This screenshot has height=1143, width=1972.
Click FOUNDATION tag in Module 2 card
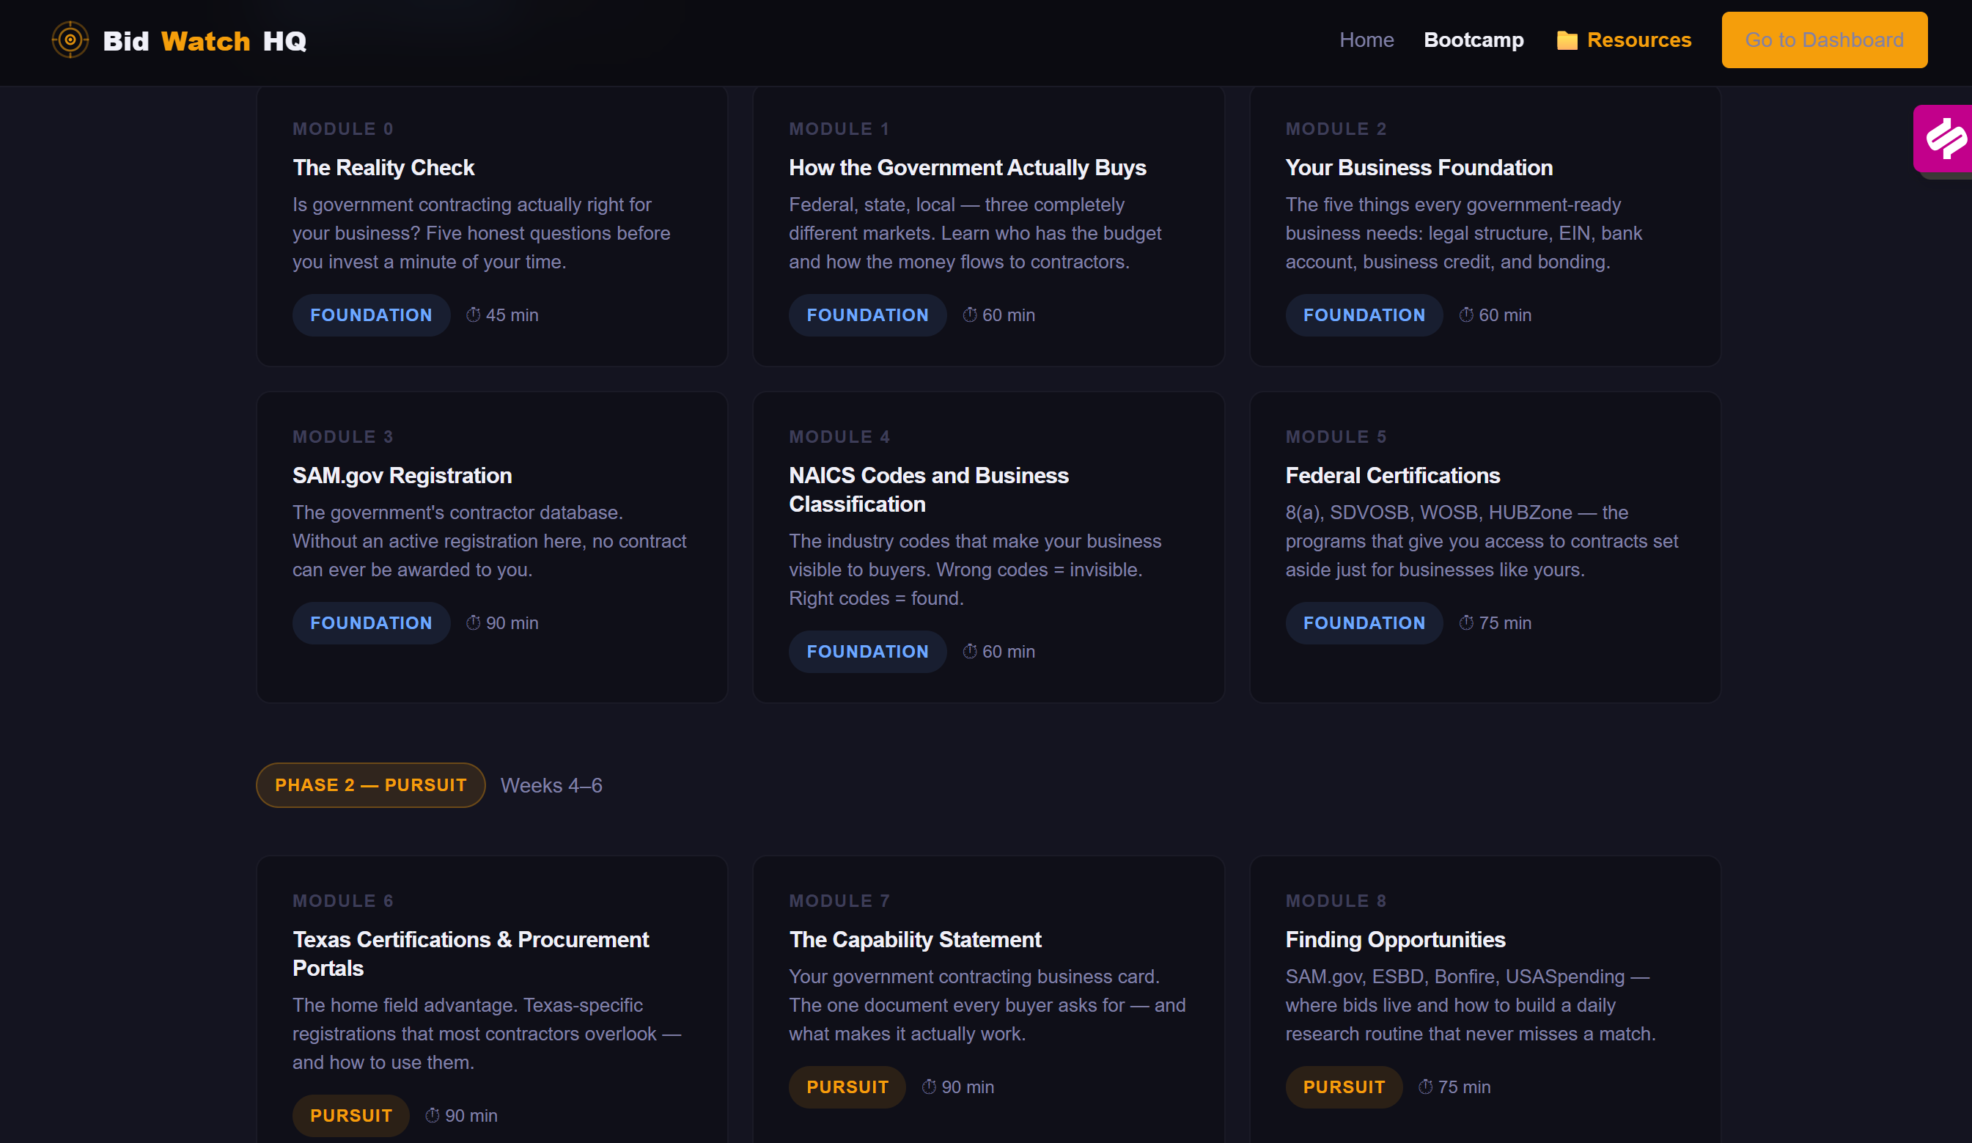pyautogui.click(x=1364, y=315)
